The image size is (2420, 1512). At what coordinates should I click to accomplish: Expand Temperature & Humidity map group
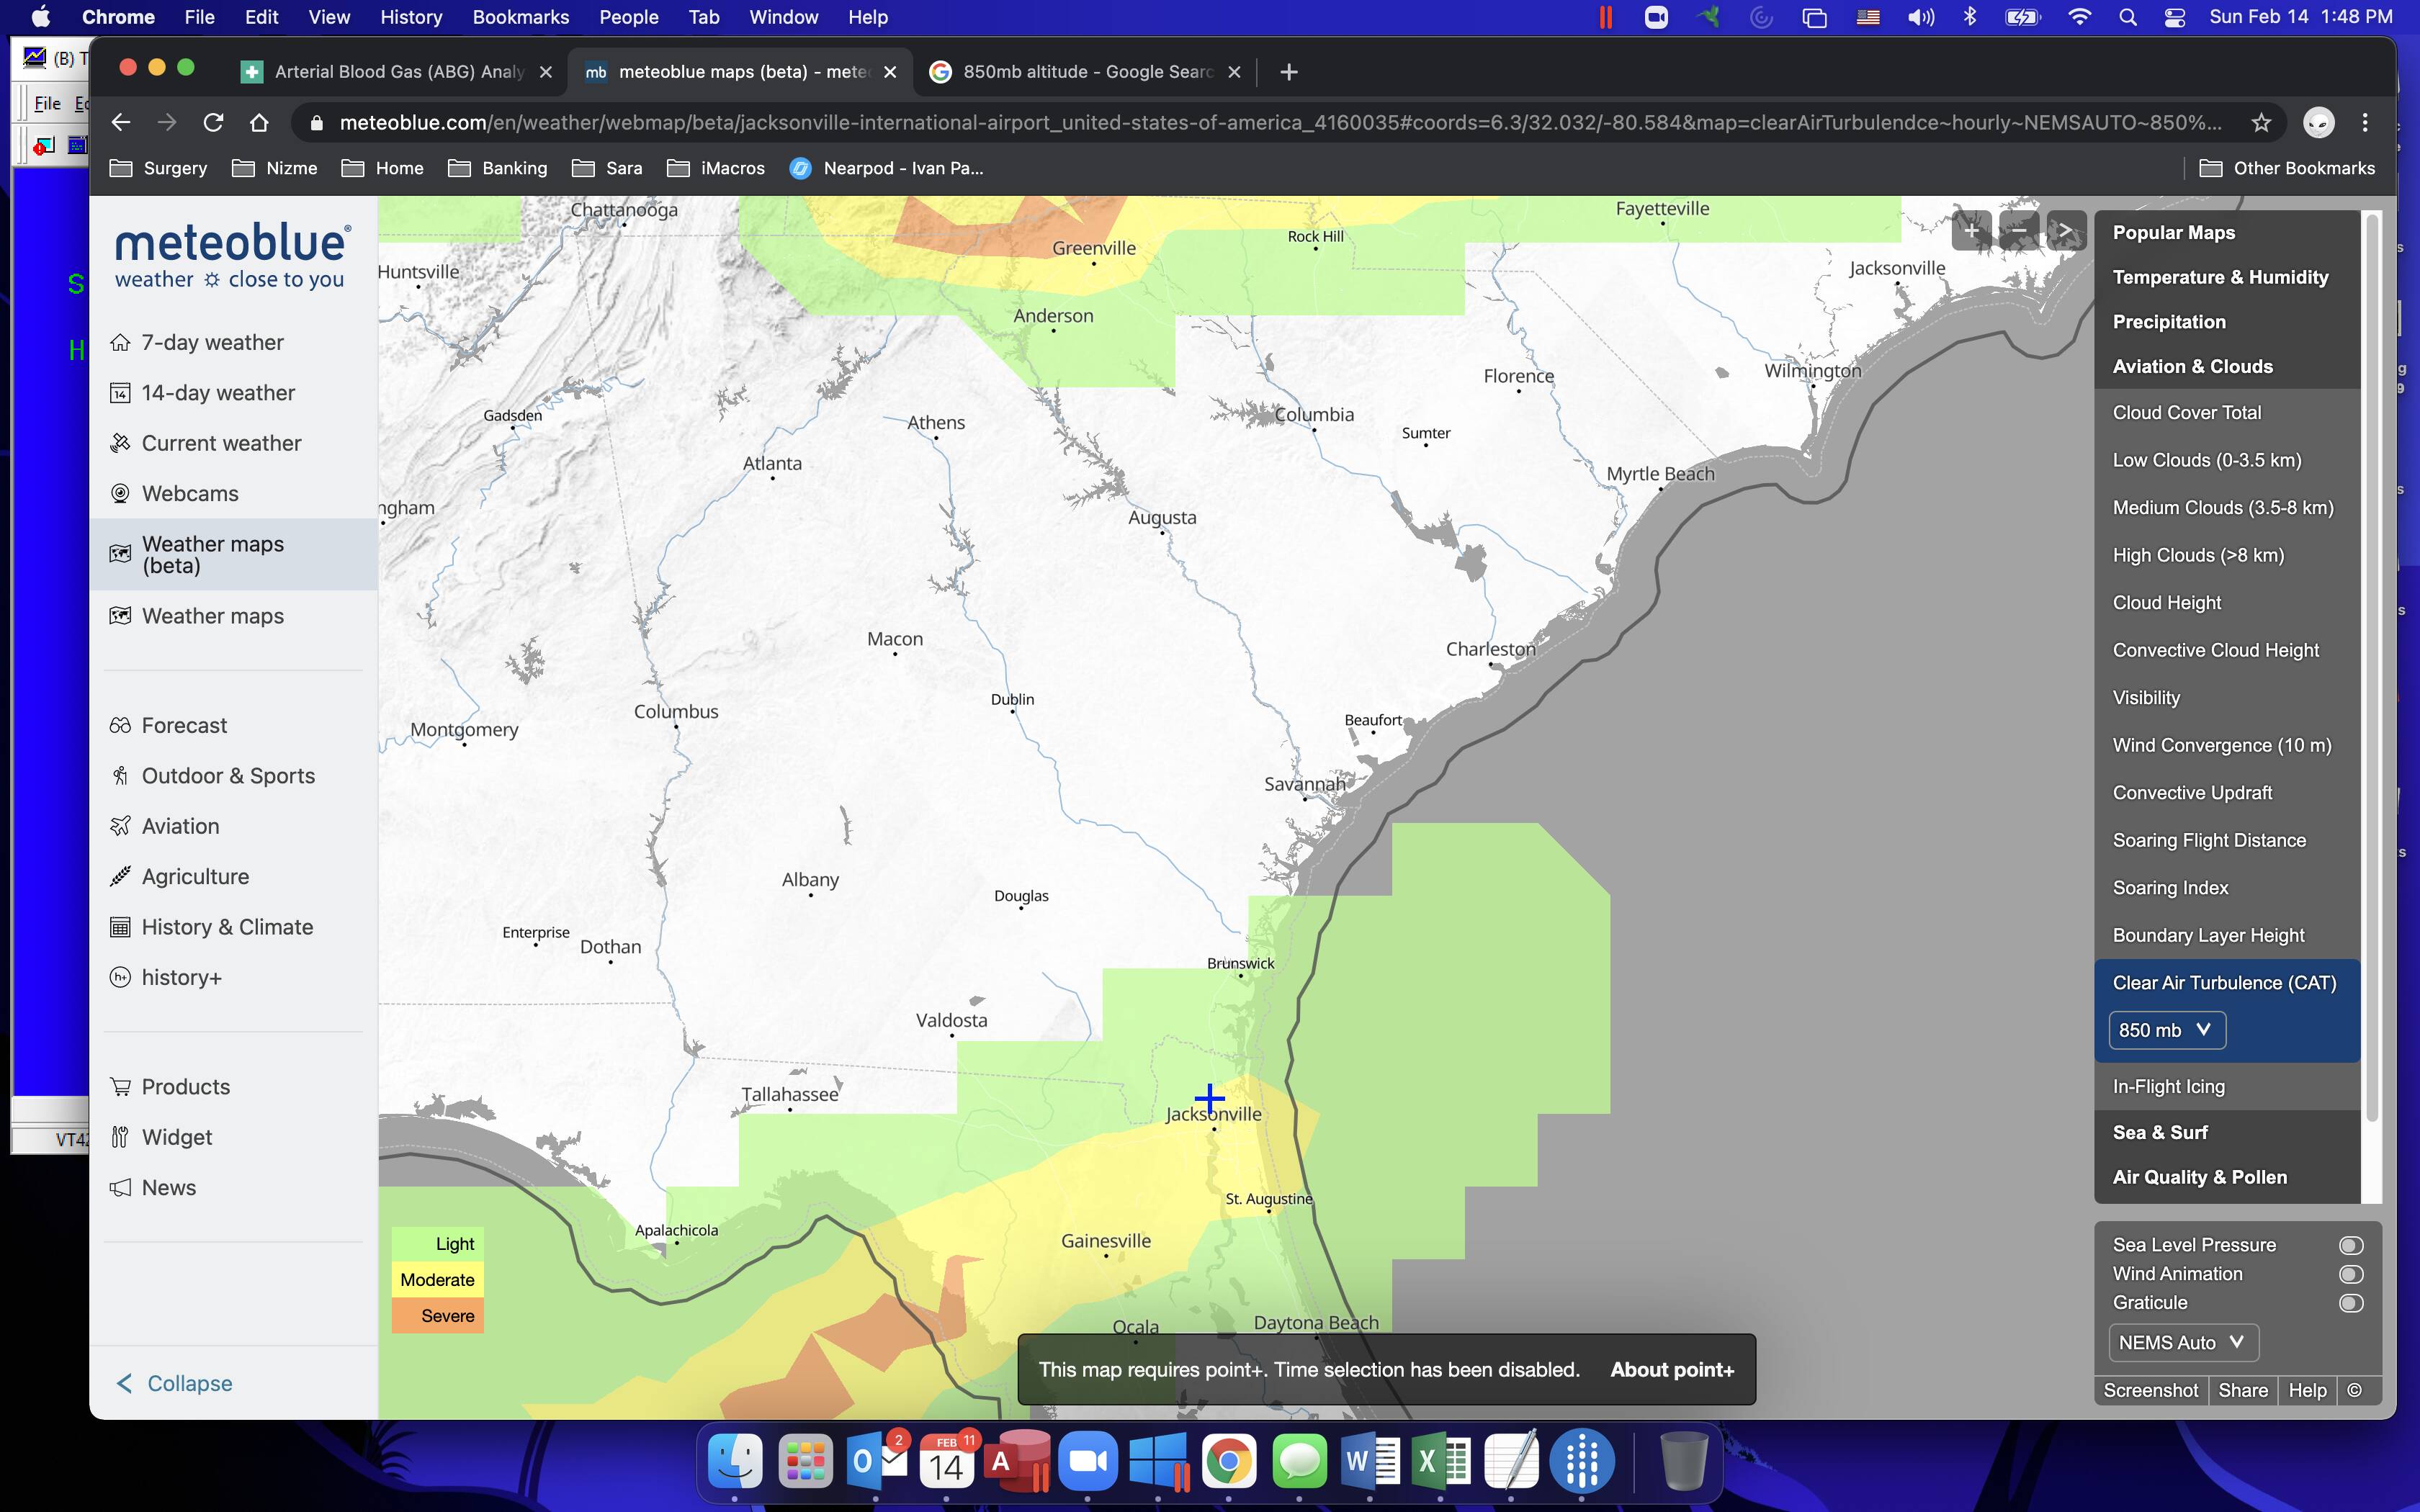2220,277
